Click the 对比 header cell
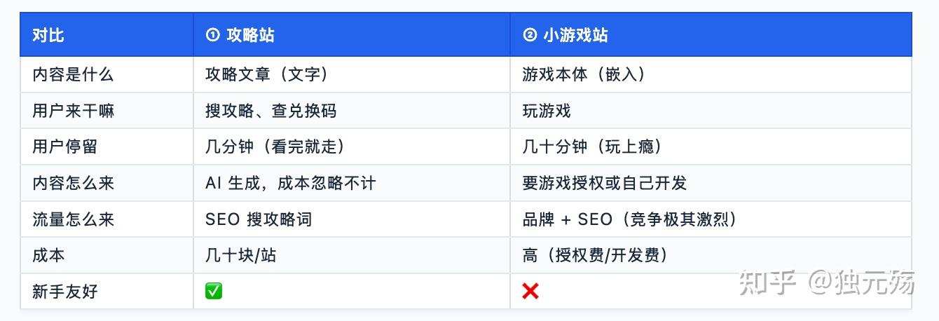939x321 pixels. [107, 35]
